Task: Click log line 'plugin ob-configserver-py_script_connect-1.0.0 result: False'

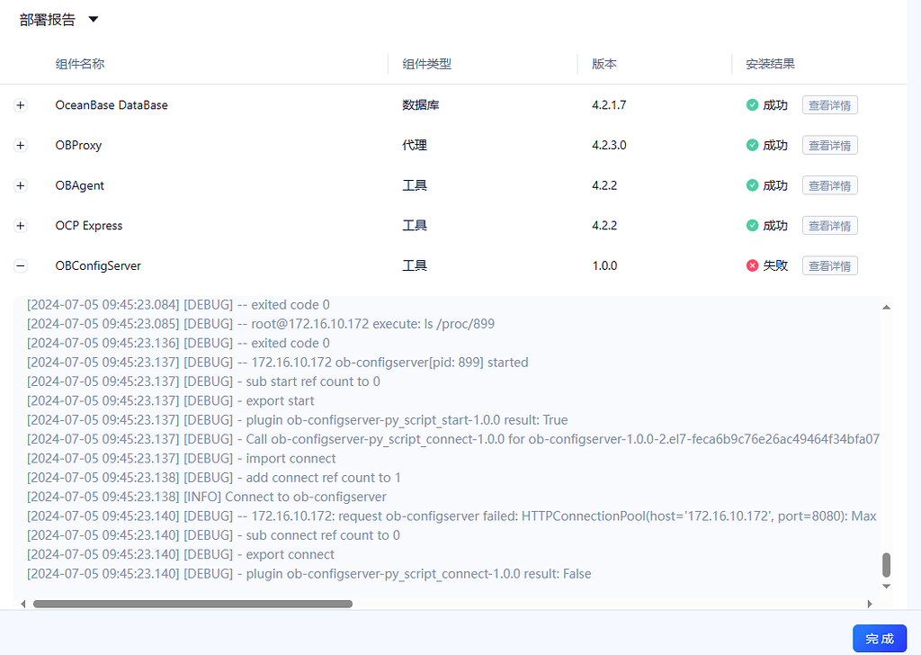Action: point(309,574)
